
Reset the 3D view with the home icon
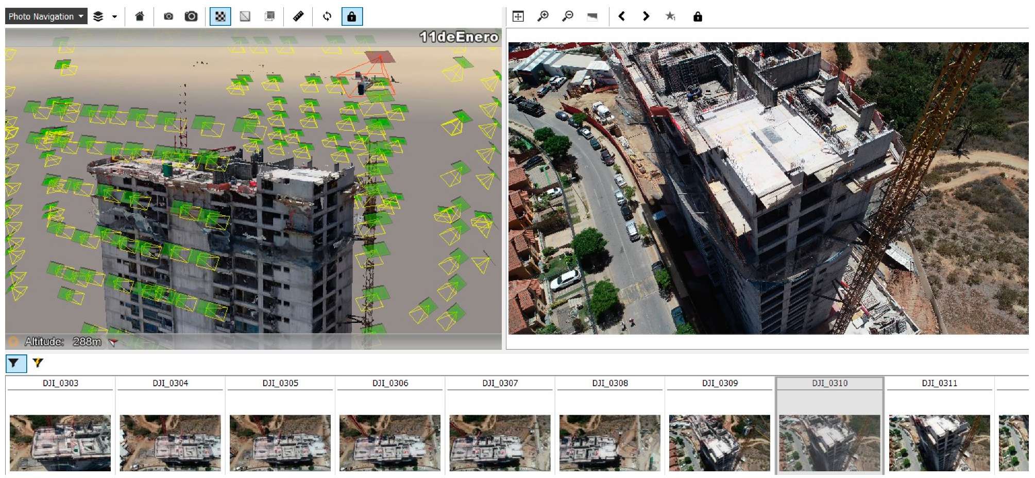pos(140,16)
